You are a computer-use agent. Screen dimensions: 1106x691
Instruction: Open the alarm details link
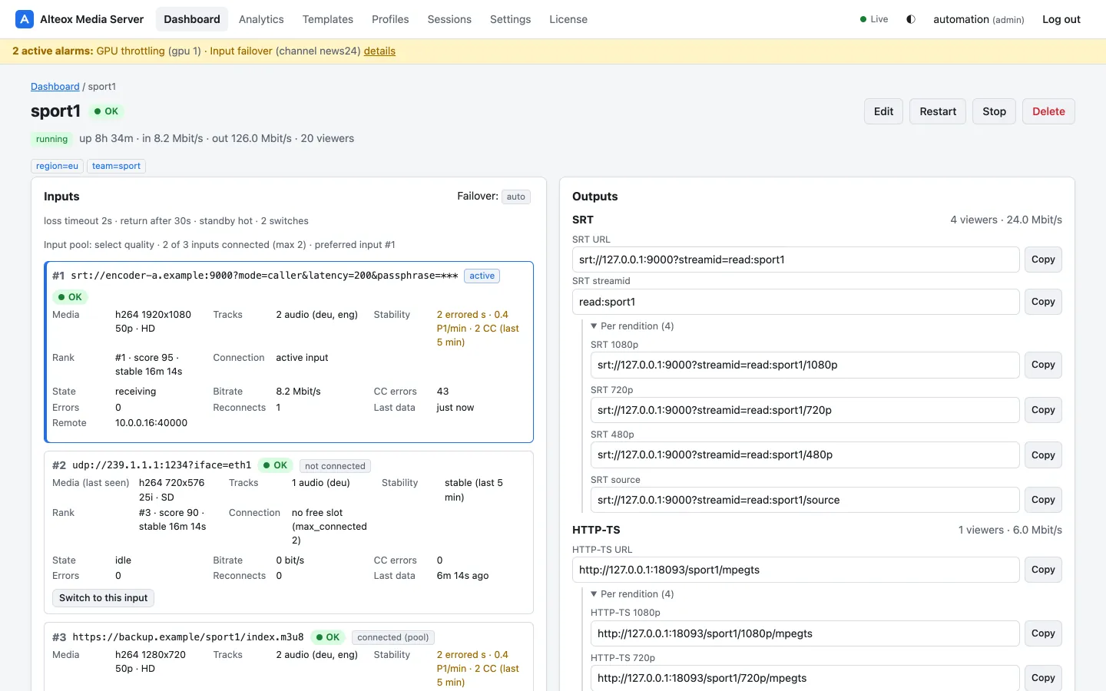click(379, 51)
